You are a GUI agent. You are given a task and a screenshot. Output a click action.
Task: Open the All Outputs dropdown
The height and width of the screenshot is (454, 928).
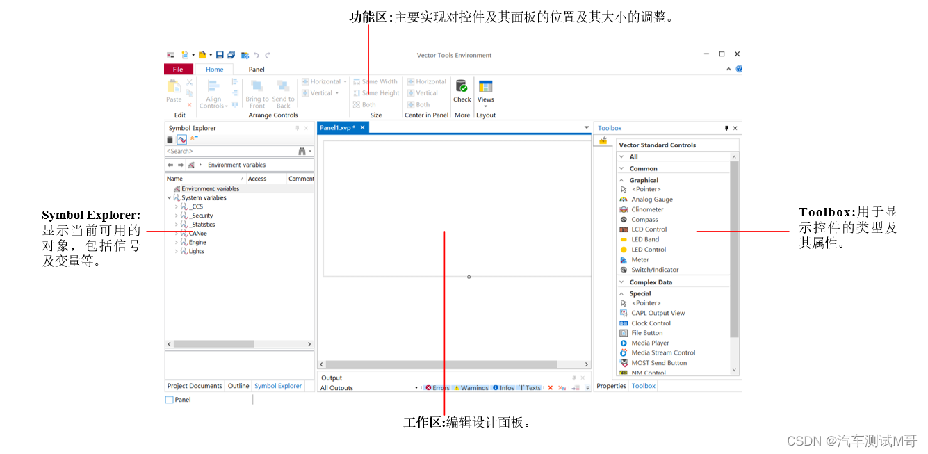click(x=416, y=388)
